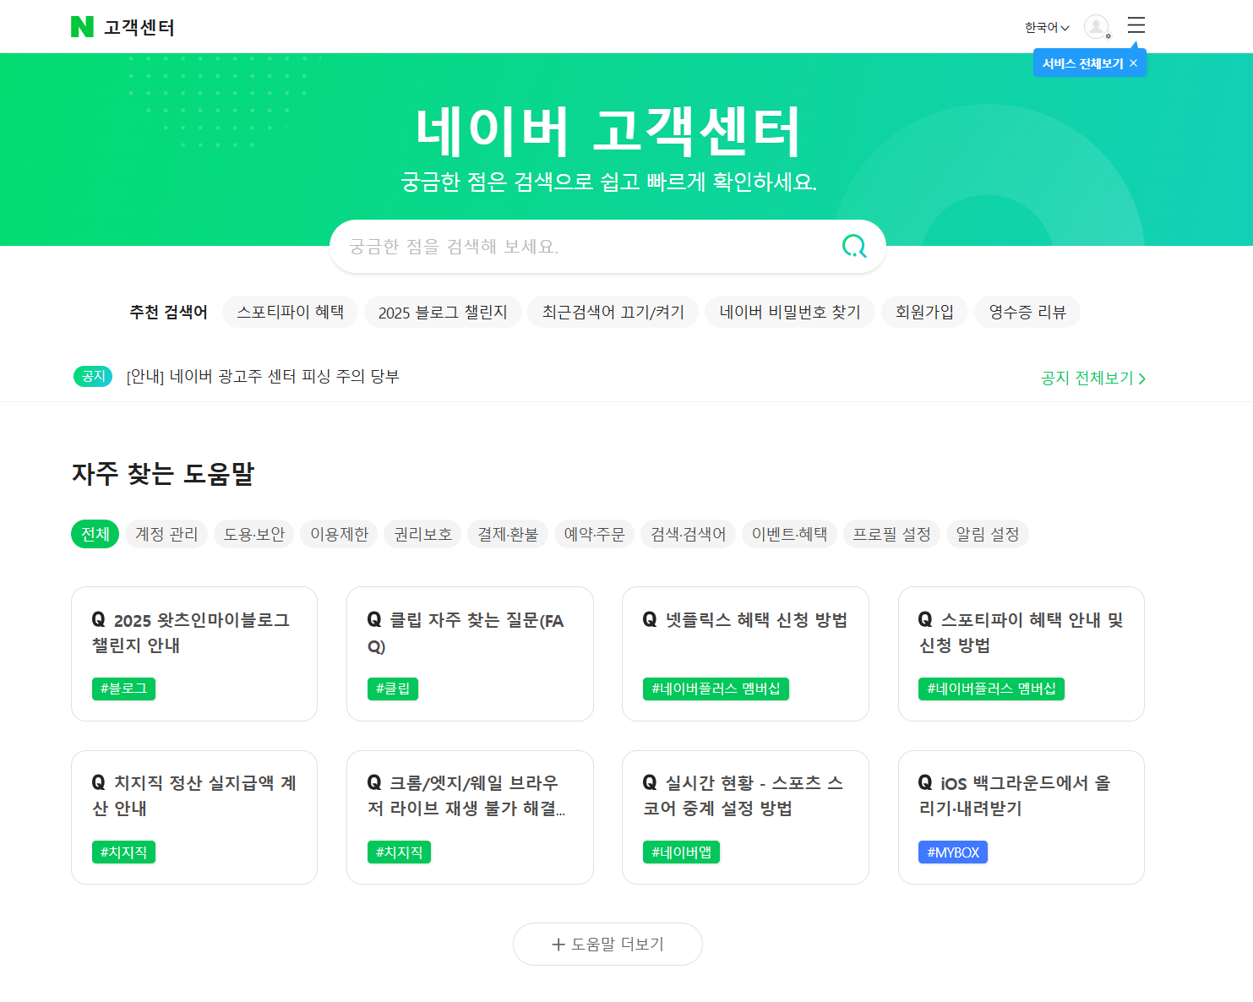Click #네이버플러스 멤버십 tag on 넷플릭스 card
Viewport: 1253px width, 1002px height.
716,689
